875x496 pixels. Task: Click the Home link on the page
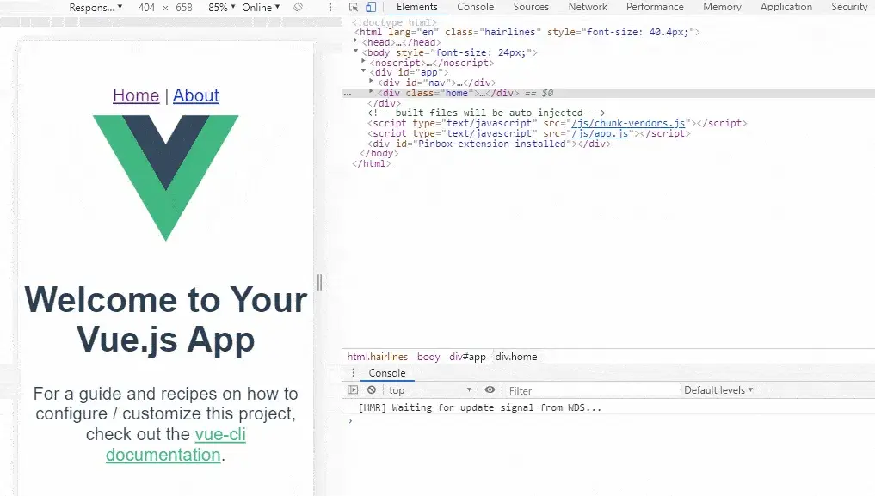136,95
